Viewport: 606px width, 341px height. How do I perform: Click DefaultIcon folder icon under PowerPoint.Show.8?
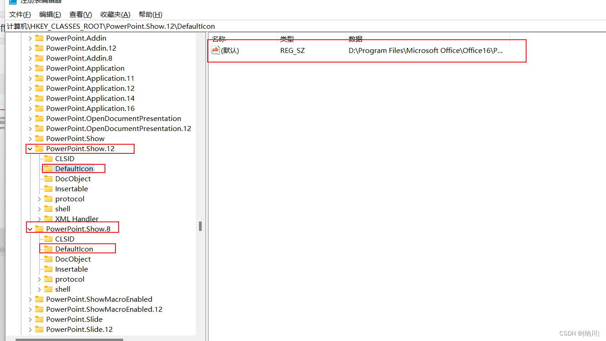[x=48, y=249]
